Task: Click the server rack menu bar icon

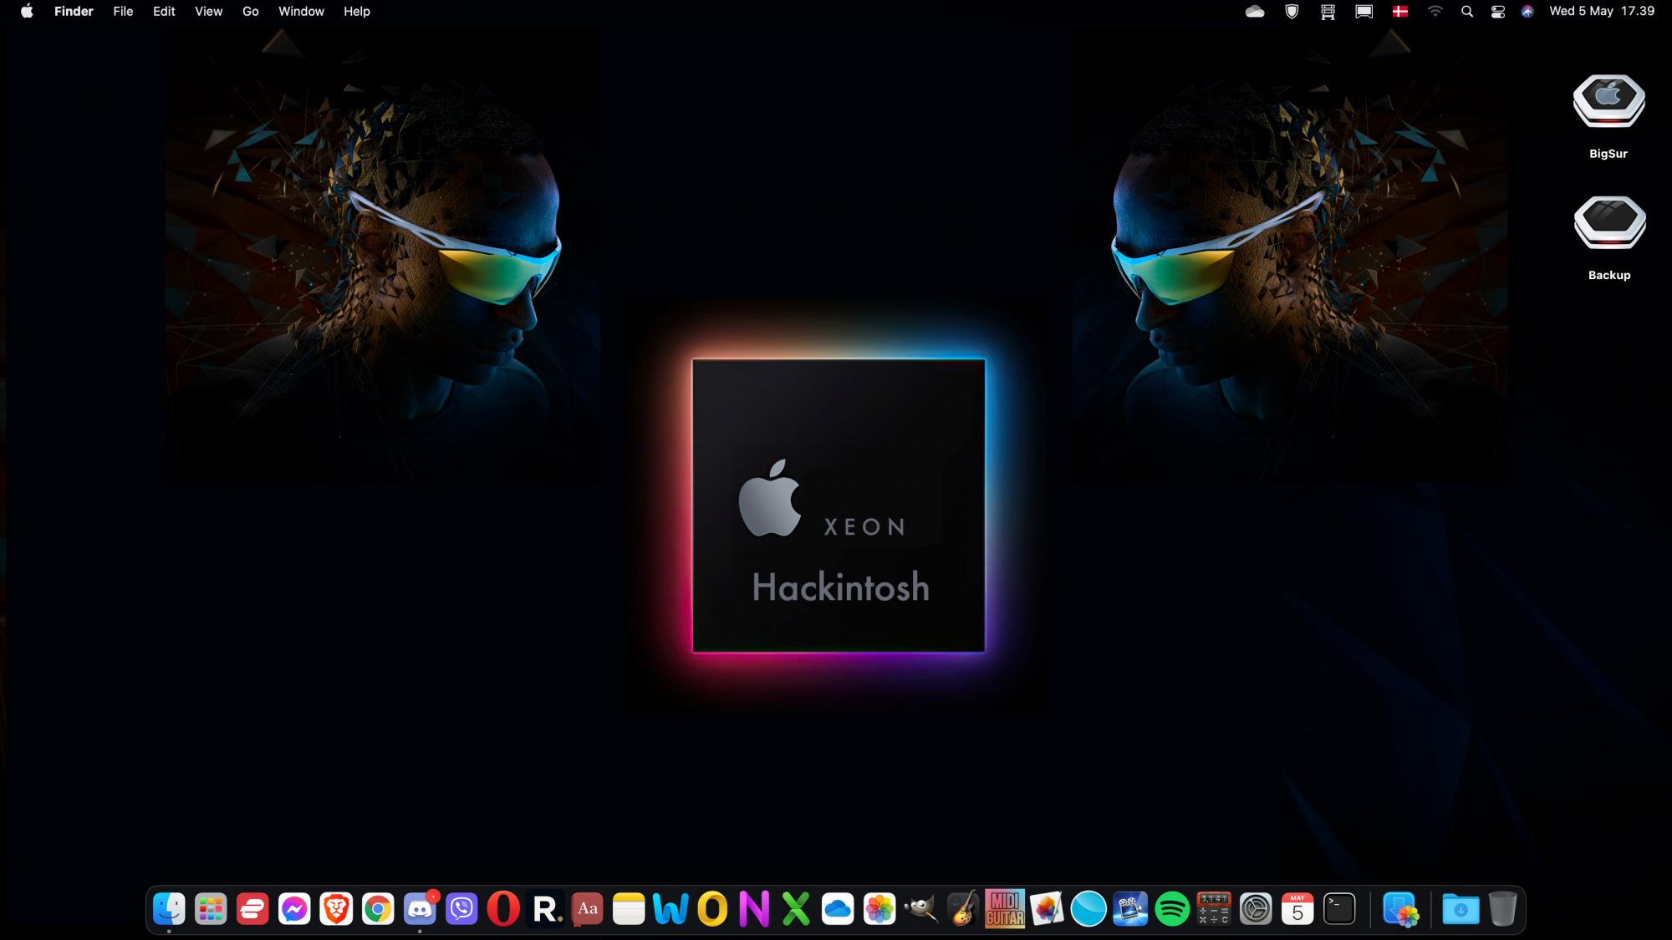Action: pyautogui.click(x=1328, y=11)
